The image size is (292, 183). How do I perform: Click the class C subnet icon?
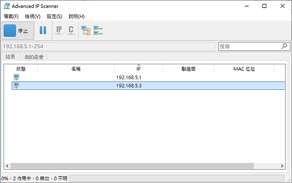tap(71, 30)
